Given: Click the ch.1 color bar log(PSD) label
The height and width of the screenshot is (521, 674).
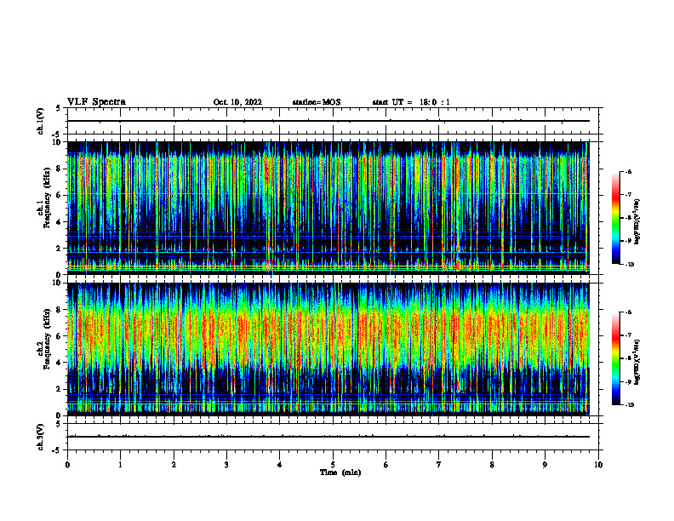Looking at the screenshot, I should click(637, 221).
